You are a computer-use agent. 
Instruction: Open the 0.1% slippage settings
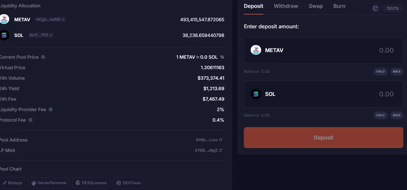click(x=393, y=8)
